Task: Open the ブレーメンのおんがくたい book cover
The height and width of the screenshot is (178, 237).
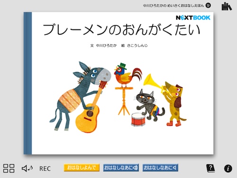Action: tap(118, 83)
